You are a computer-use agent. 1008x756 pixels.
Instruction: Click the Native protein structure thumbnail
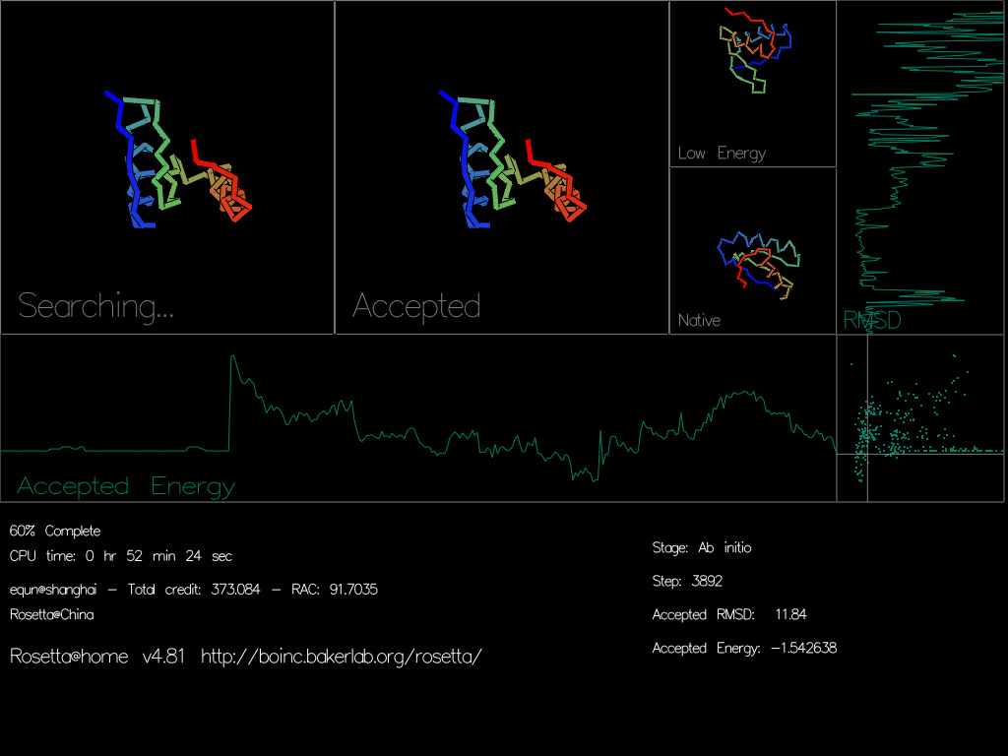point(759,265)
